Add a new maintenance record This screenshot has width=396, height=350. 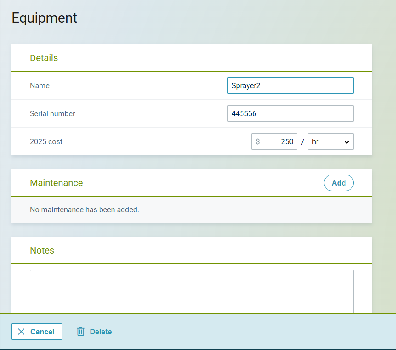[339, 183]
